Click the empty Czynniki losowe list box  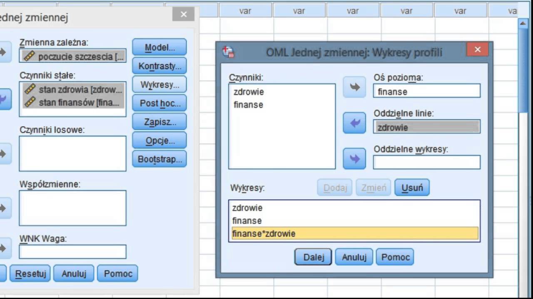pyautogui.click(x=72, y=153)
